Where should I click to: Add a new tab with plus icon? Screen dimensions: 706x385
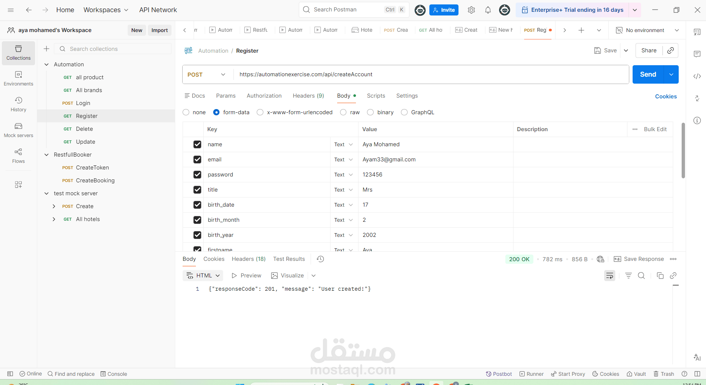click(x=581, y=30)
